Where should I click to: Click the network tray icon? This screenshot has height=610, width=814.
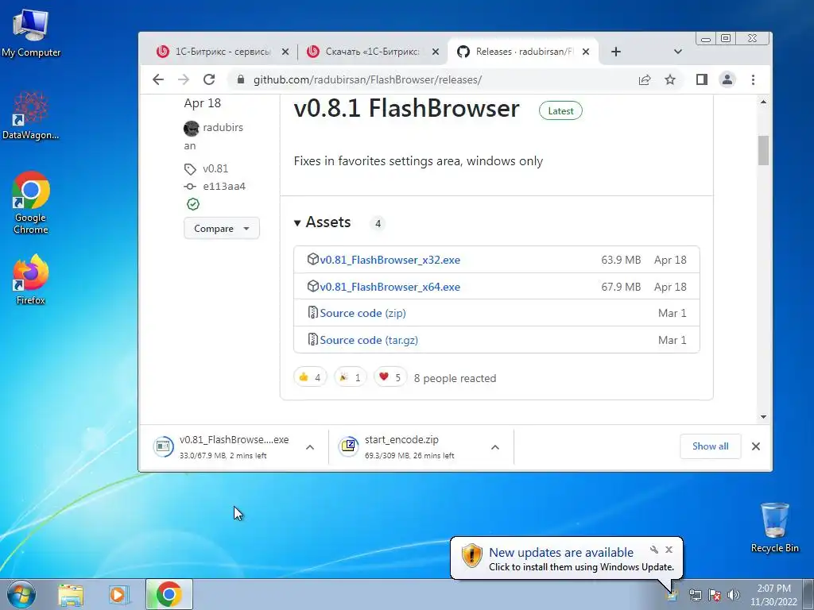click(x=695, y=595)
